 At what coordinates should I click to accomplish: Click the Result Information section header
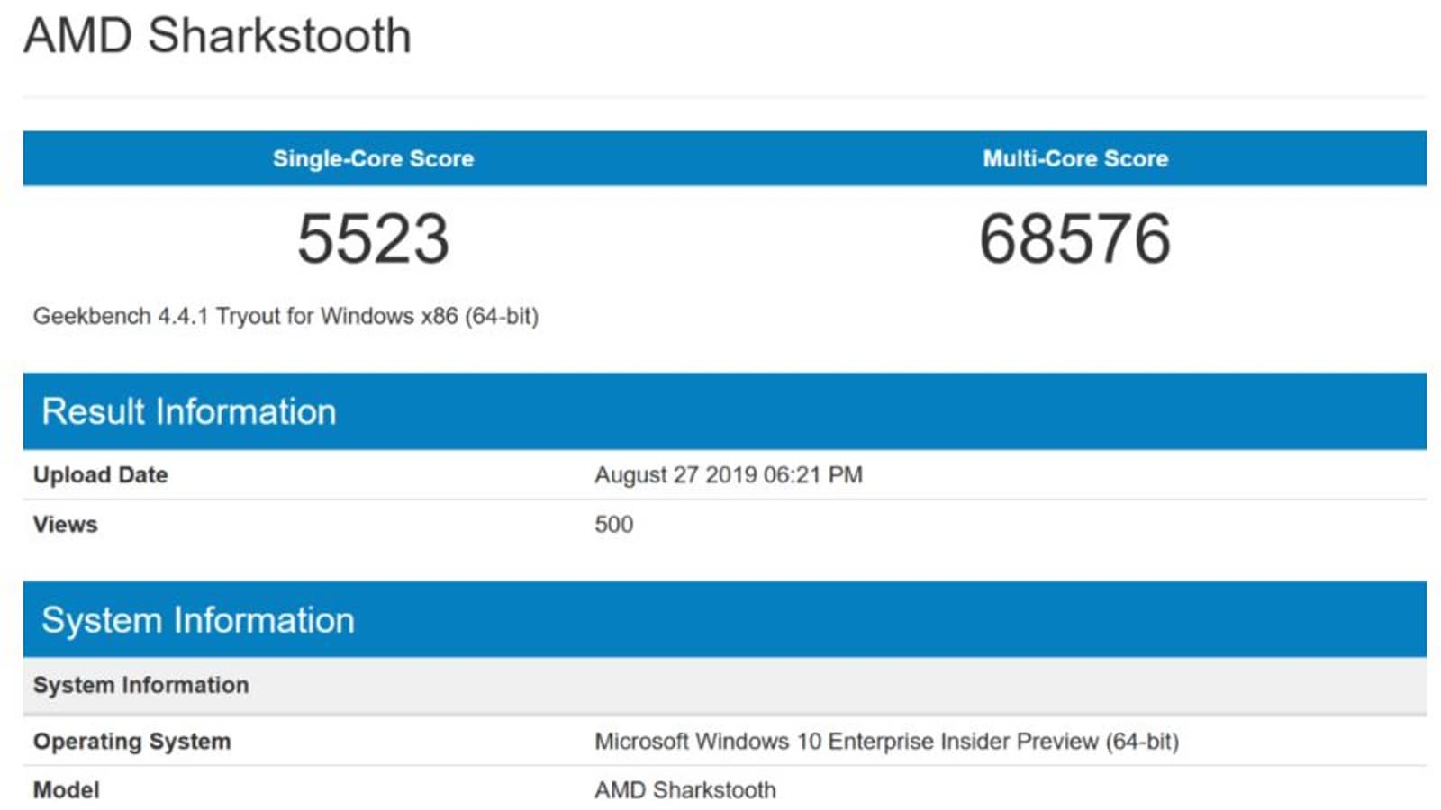[189, 411]
